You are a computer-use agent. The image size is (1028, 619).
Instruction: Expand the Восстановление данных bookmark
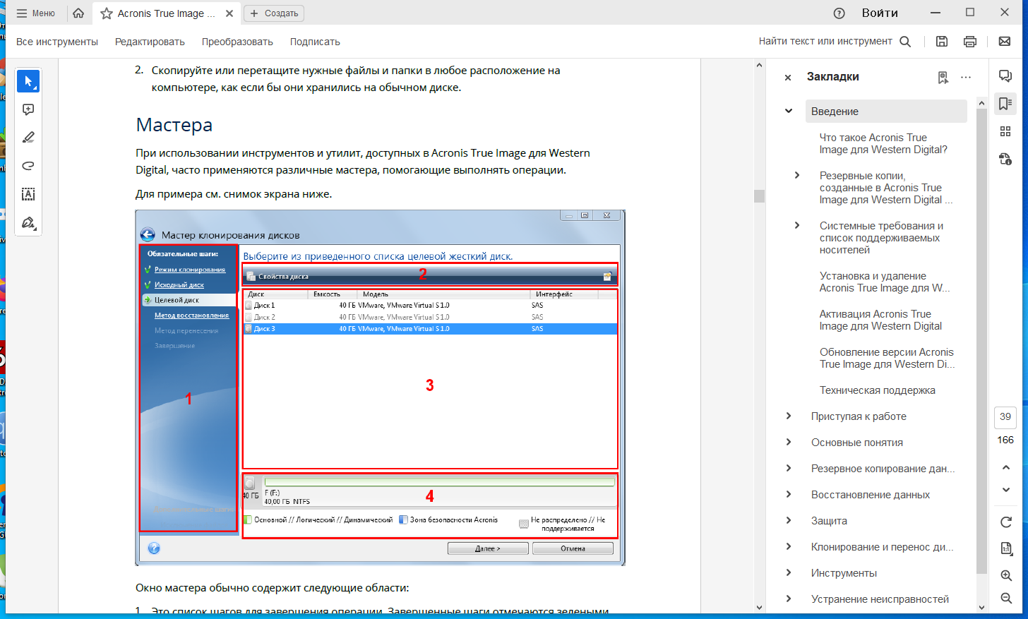(789, 494)
